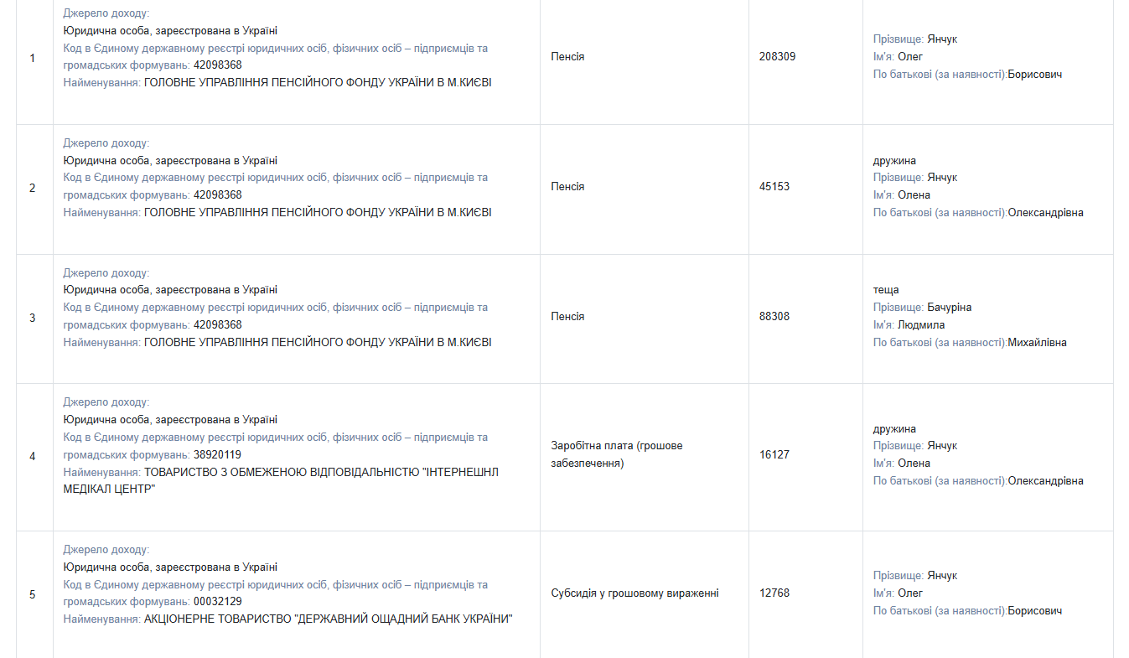Select amount 88308 in row 3
This screenshot has height=658, width=1129.
774,317
